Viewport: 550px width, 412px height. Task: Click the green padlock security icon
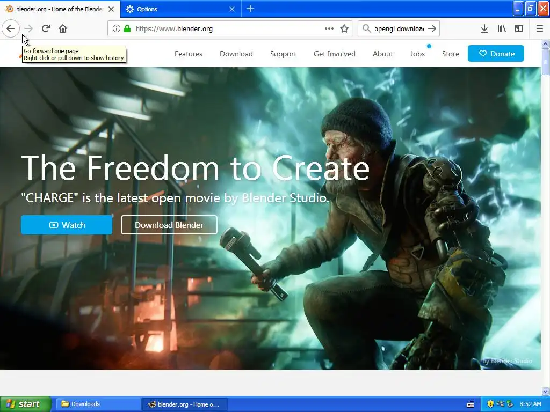[x=127, y=29]
